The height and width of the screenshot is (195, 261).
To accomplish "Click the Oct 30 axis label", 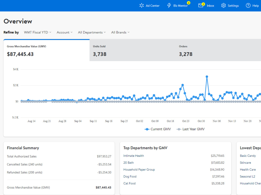I will [201, 121].
